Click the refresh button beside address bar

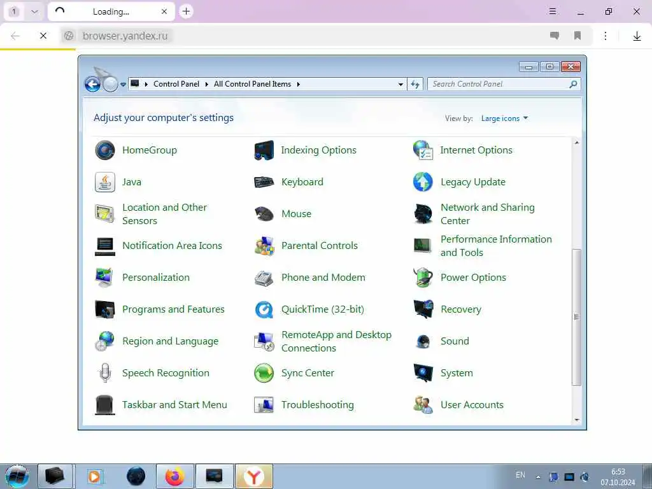(x=415, y=85)
